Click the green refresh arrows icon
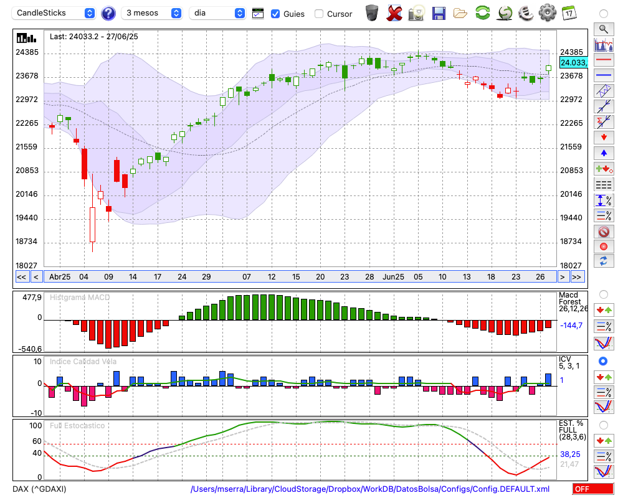The image size is (623, 498). coord(482,12)
